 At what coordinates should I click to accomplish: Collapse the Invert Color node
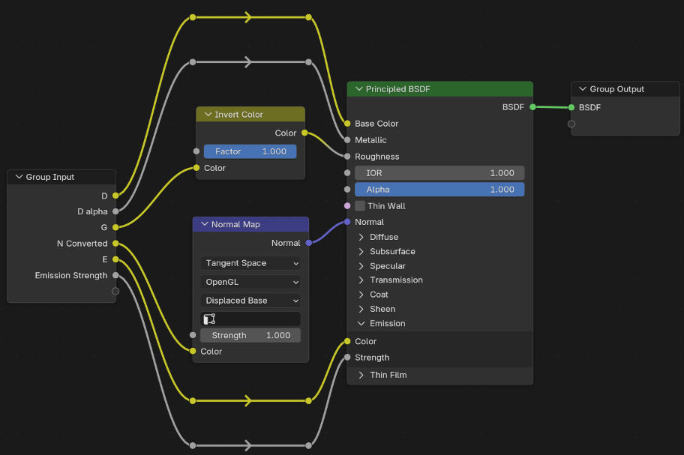point(208,114)
